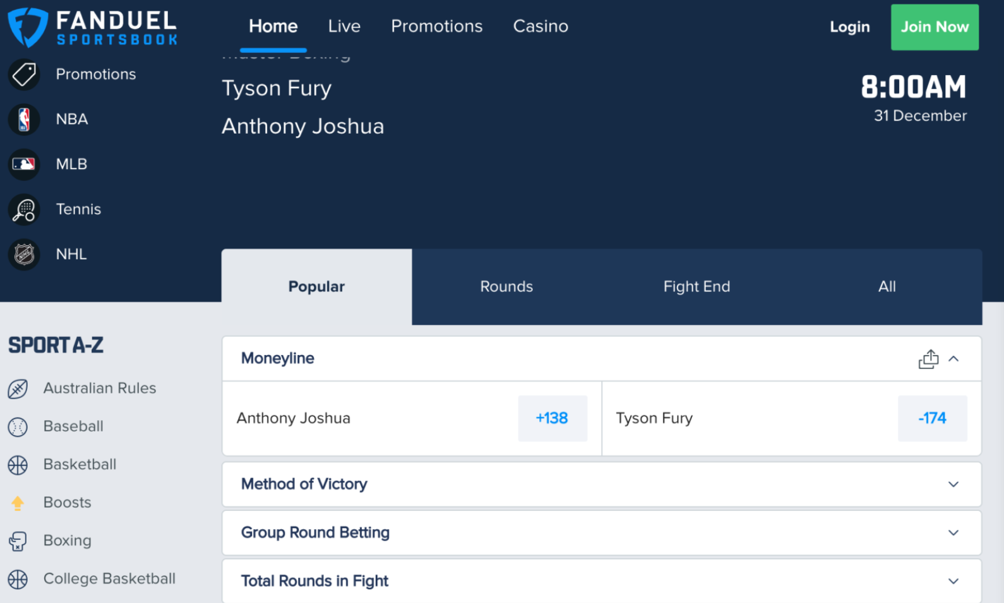Switch to the Fight End tab
1004x603 pixels.
click(696, 287)
